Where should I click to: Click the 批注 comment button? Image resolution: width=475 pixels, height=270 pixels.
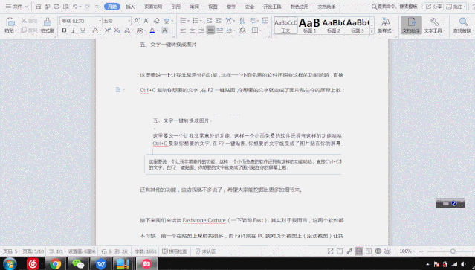pos(456,7)
